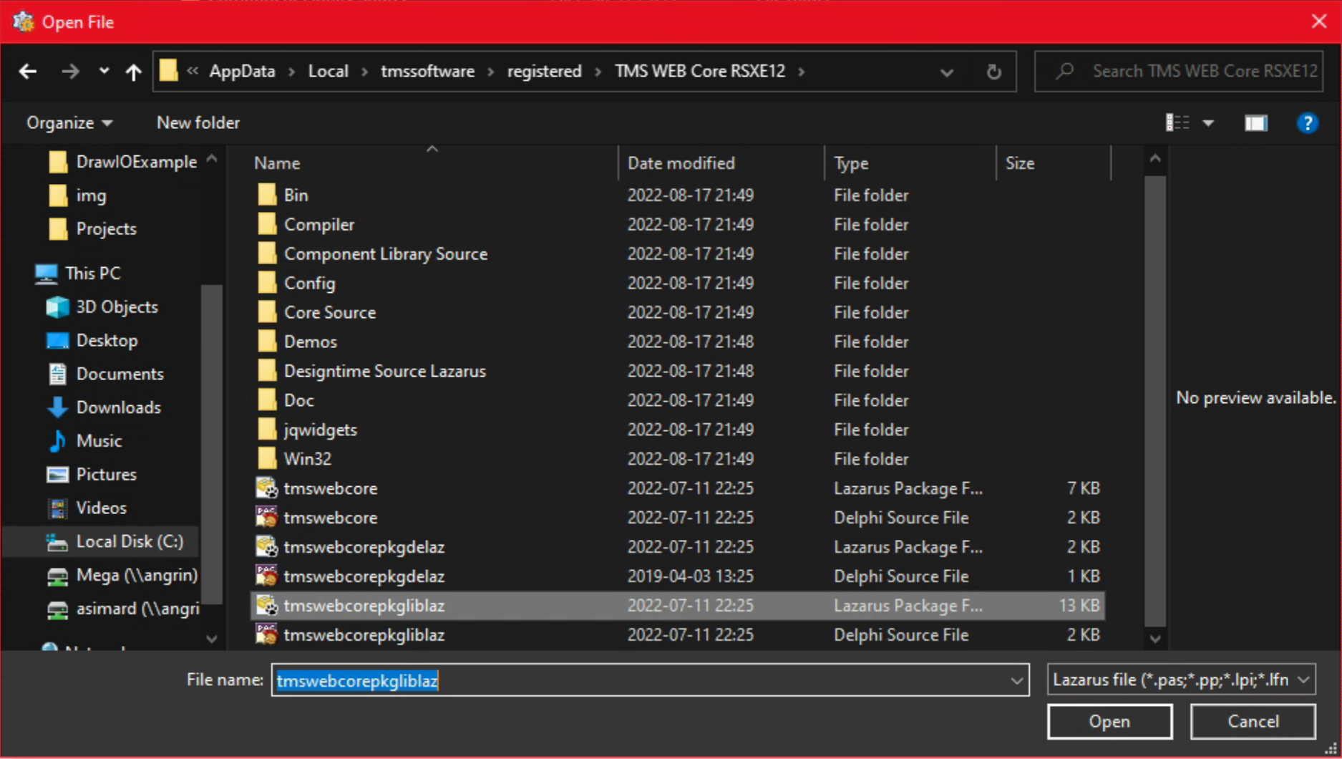This screenshot has height=759, width=1342.
Task: Open the view options dropdown arrow
Action: point(1208,123)
